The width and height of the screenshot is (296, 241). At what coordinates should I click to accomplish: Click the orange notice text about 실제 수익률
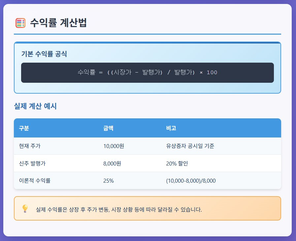point(119,209)
